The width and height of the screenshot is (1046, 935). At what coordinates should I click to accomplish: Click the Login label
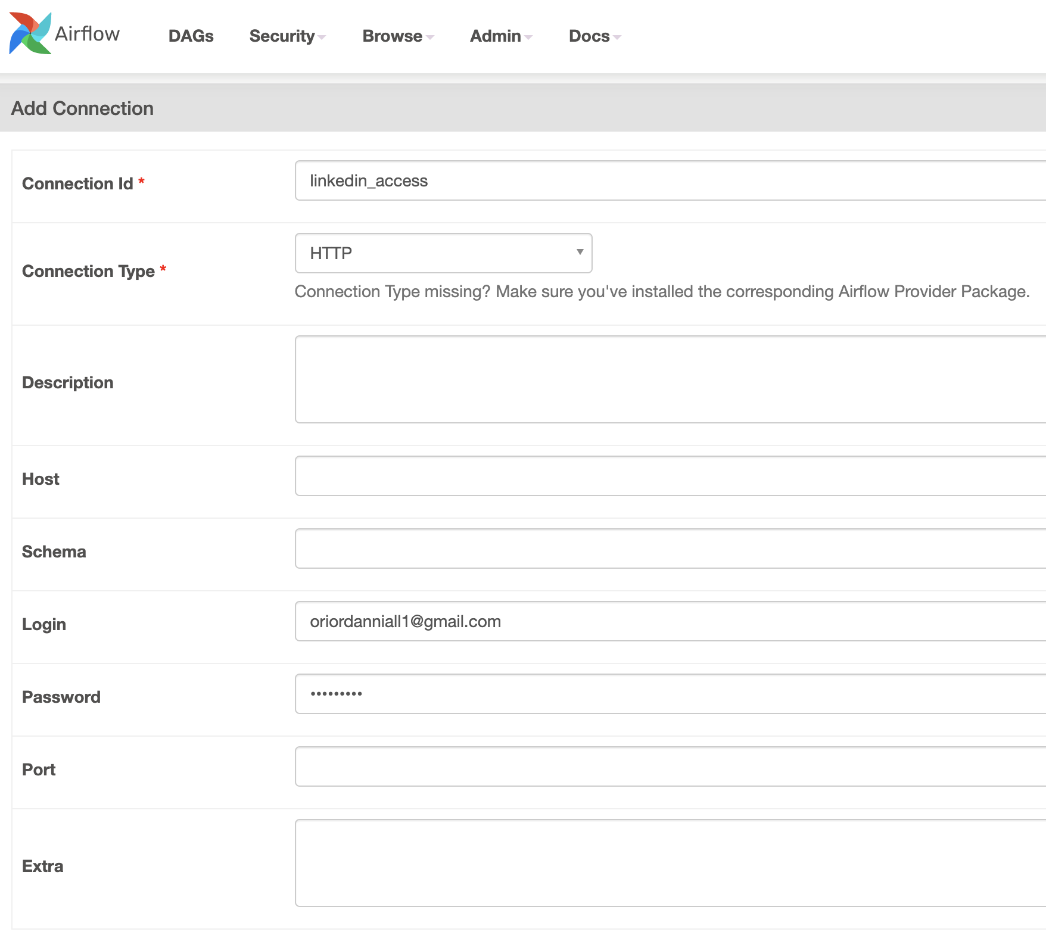pos(43,624)
